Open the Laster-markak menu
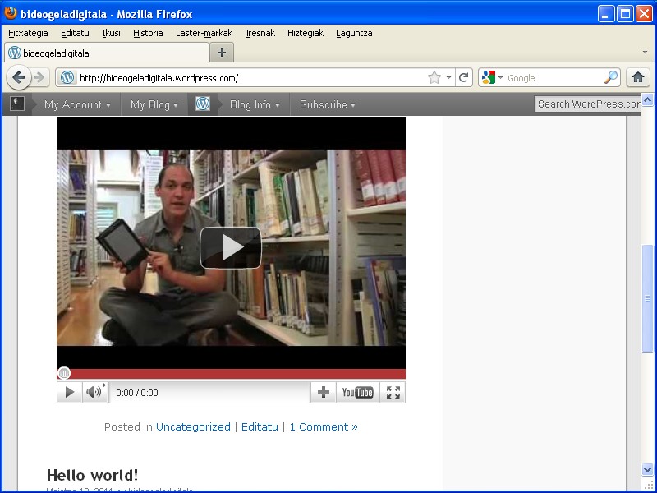 204,33
